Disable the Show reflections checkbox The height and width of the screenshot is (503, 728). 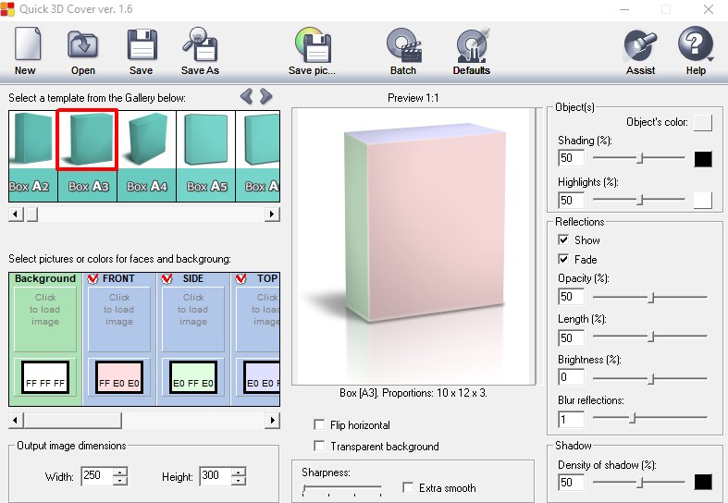pyautogui.click(x=564, y=240)
